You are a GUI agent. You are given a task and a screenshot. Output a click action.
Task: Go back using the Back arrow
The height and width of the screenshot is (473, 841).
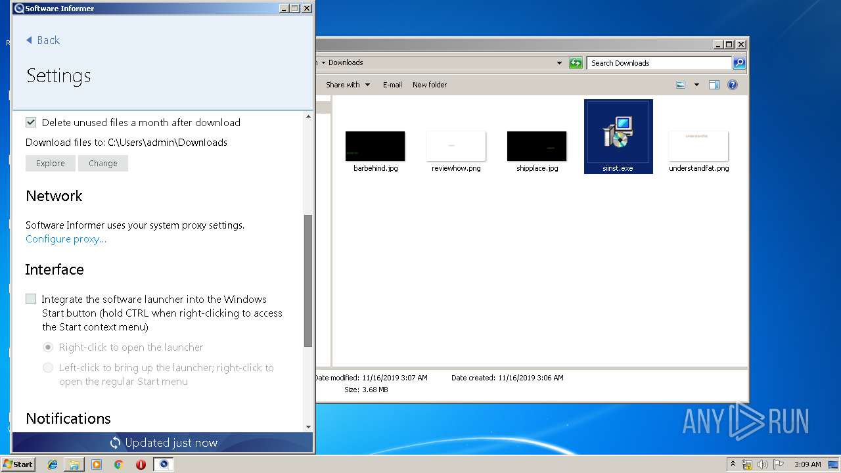pos(43,40)
